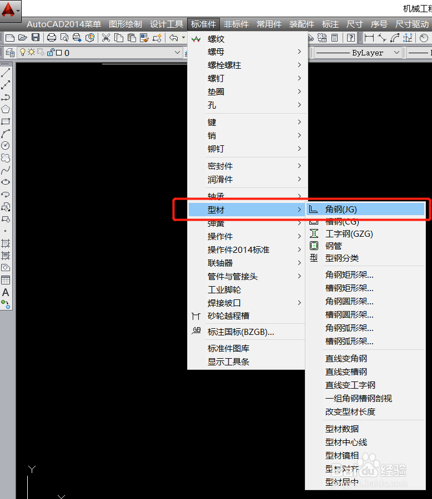Open the Layer Properties Manager icon

10,53
